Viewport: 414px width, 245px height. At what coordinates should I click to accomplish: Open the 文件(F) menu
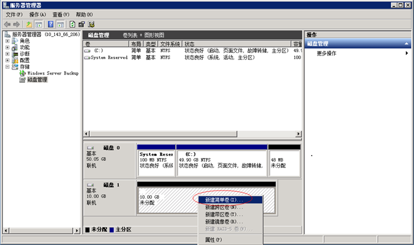[14, 14]
